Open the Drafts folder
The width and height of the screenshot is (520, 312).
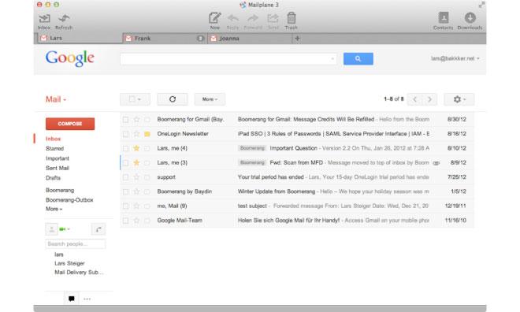pyautogui.click(x=53, y=178)
